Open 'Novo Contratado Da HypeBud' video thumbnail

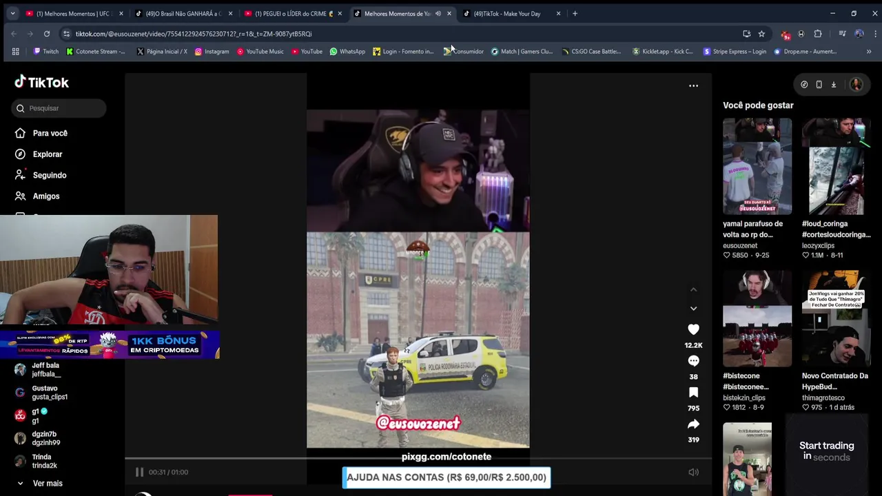click(836, 318)
